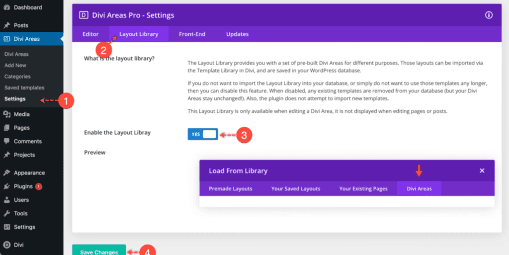Select the Divi Areas library tab
This screenshot has height=255, width=509.
pyautogui.click(x=419, y=188)
